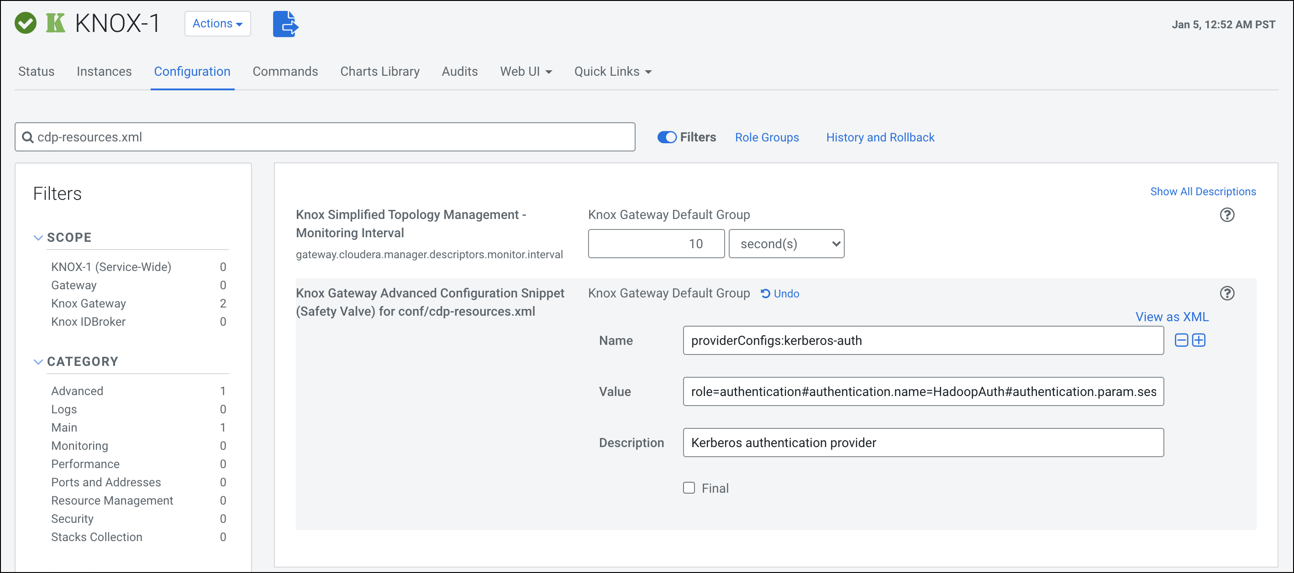The height and width of the screenshot is (573, 1294).
Task: Click the Jan 5, 12:52 AM PST timestamp
Action: click(1223, 25)
